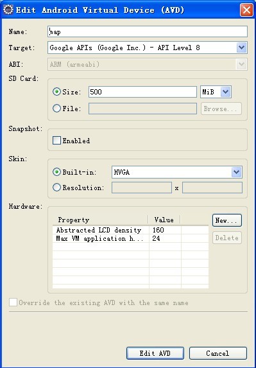Viewport: 256px width, 368px height.
Task: Click the LCD density value 160
Action: [x=158, y=230]
